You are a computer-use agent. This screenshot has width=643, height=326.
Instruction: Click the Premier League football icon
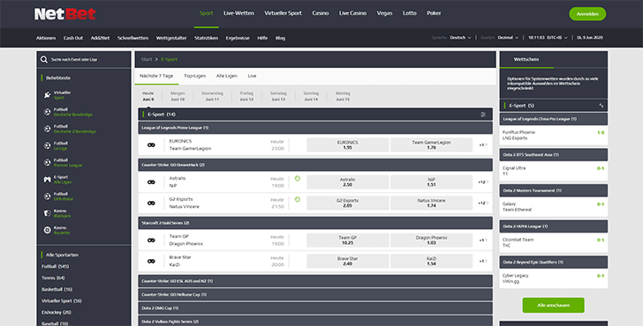(x=47, y=162)
